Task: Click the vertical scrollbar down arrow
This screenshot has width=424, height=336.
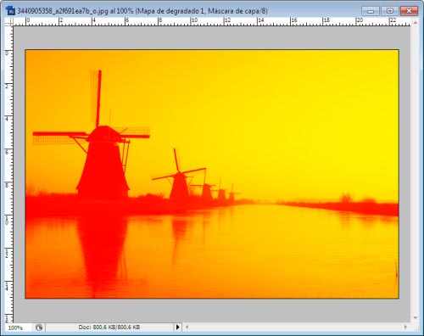Action: coord(416,318)
